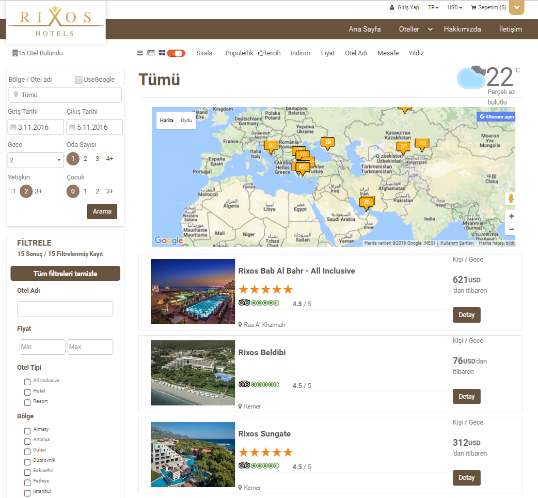The width and height of the screenshot is (538, 498).
Task: Select 3 rooms in Oda Sayısı
Action: [x=98, y=158]
